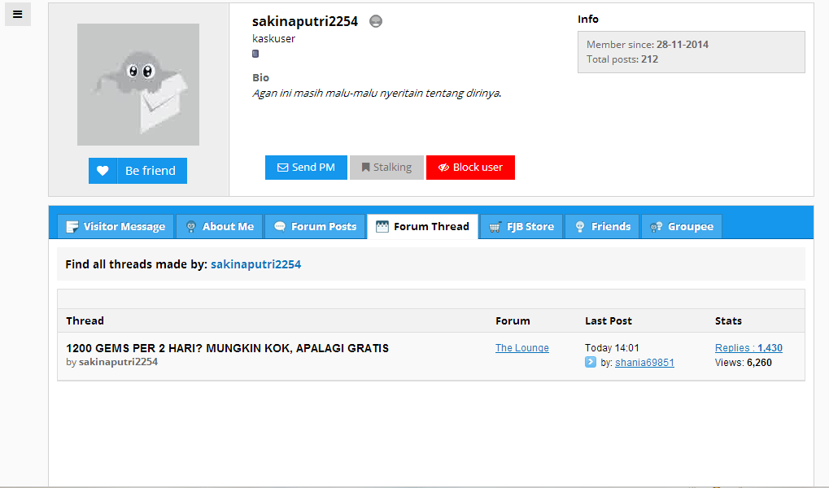Open shania69851 profile link
The image size is (829, 488).
click(644, 363)
